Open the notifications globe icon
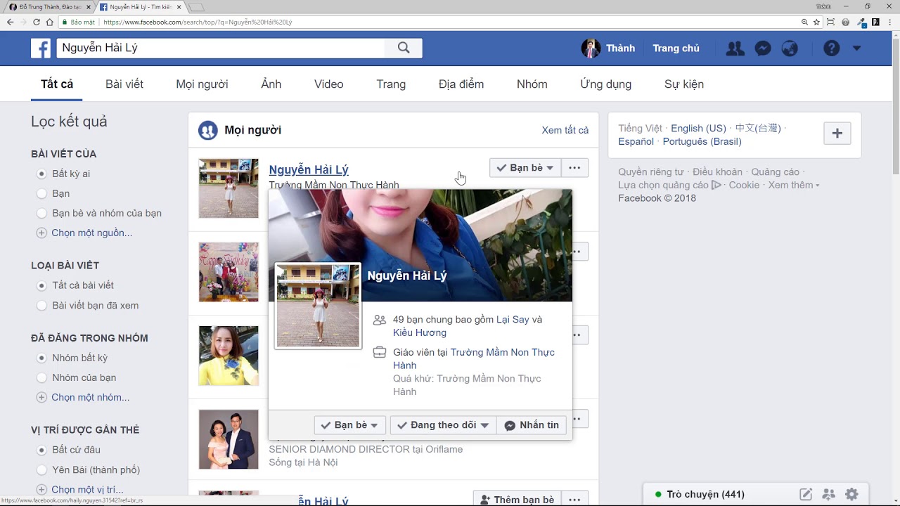 [x=790, y=48]
